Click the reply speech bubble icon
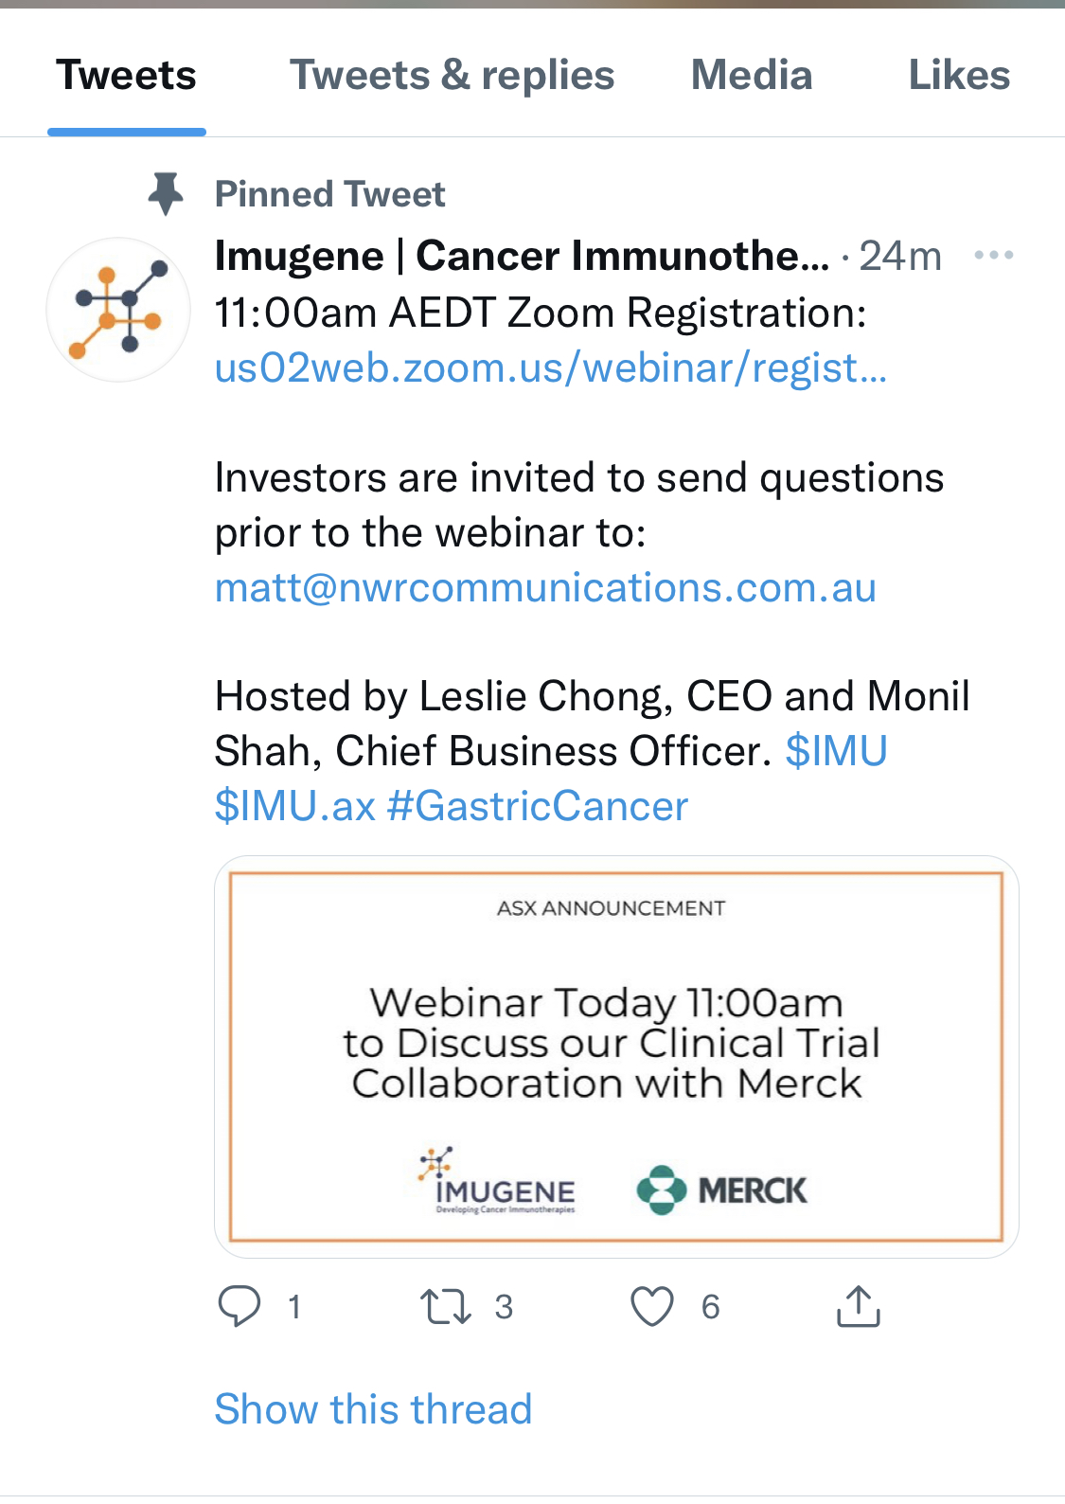This screenshot has height=1504, width=1065. [x=240, y=1306]
